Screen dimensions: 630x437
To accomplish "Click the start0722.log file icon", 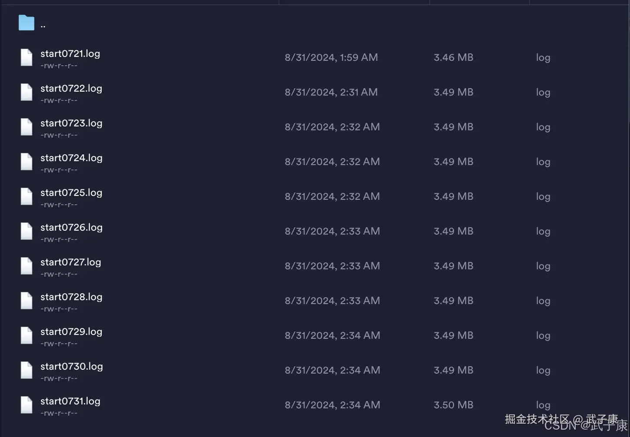I will pos(26,92).
